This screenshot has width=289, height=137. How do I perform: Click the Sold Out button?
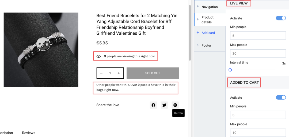coord(153,73)
